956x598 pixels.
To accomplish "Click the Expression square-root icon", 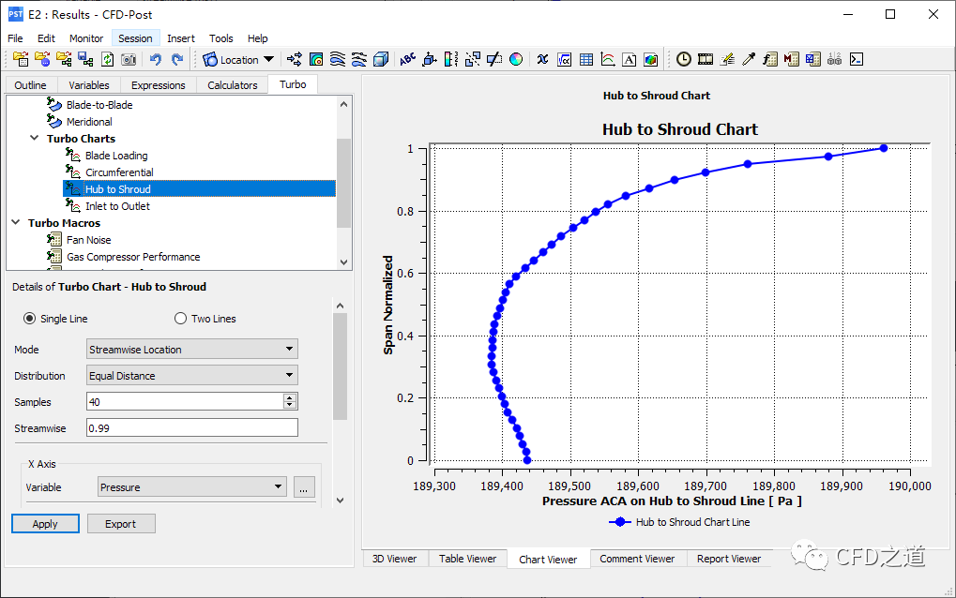I will point(565,59).
